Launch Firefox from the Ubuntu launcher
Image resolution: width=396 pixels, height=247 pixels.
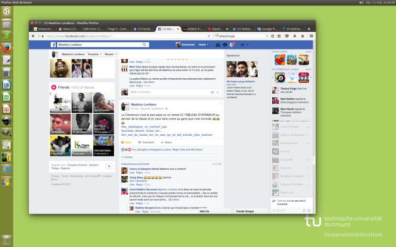[7, 48]
